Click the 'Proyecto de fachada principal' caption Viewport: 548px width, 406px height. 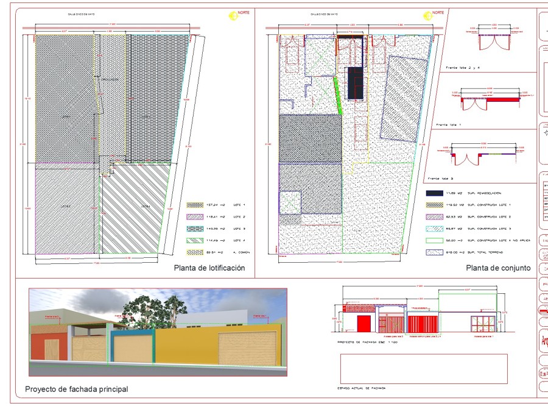tap(76, 389)
